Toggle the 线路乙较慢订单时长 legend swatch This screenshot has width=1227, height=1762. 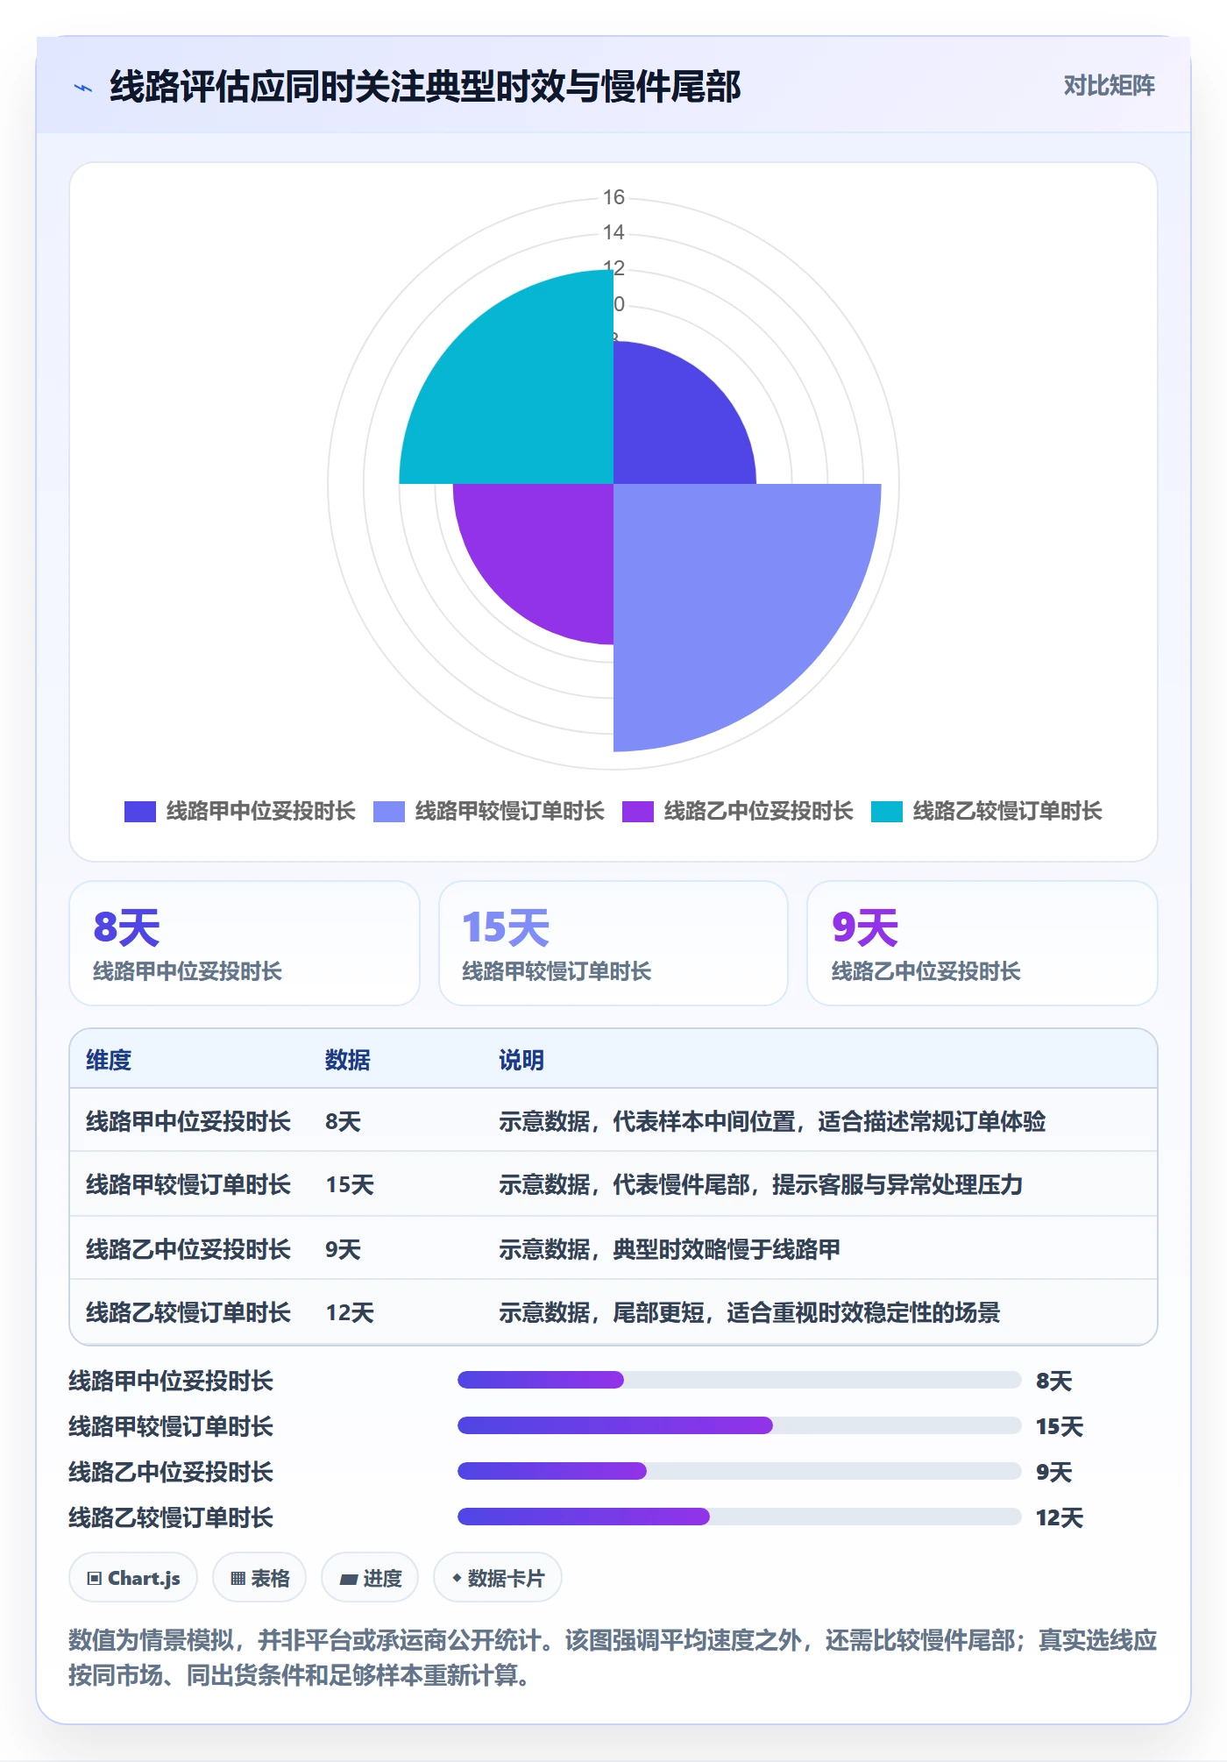pyautogui.click(x=886, y=812)
